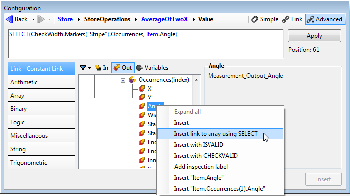
Task: Click the Back arrow icon
Action: click(9, 19)
